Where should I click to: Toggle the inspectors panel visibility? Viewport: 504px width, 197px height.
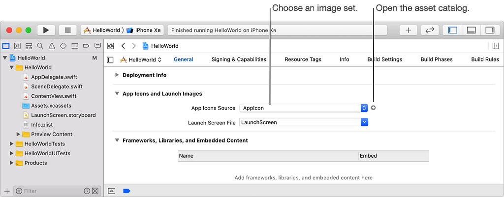[x=490, y=30]
